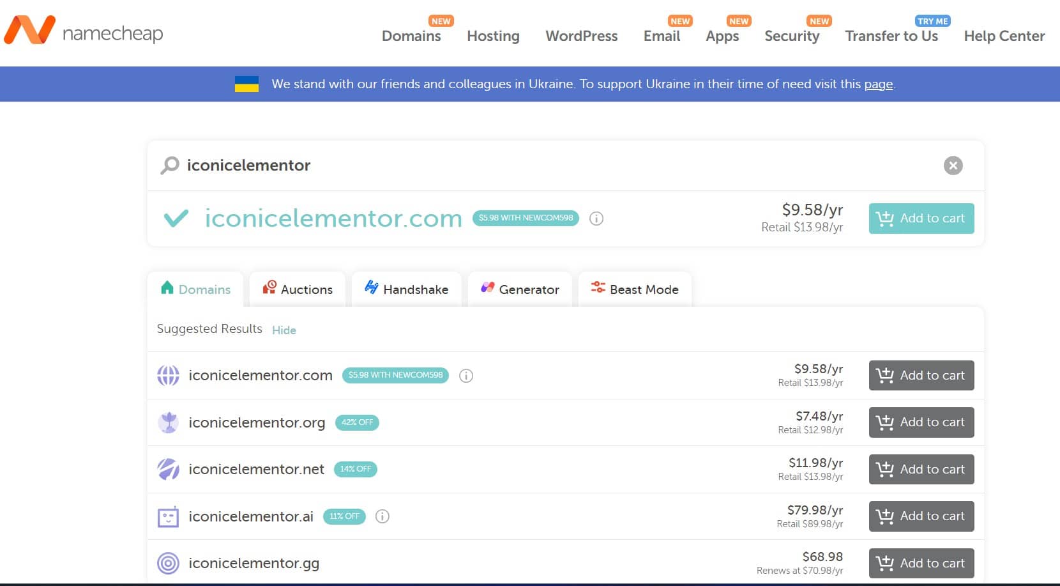1060x586 pixels.
Task: Click the 42% OFF badge
Action: point(357,422)
